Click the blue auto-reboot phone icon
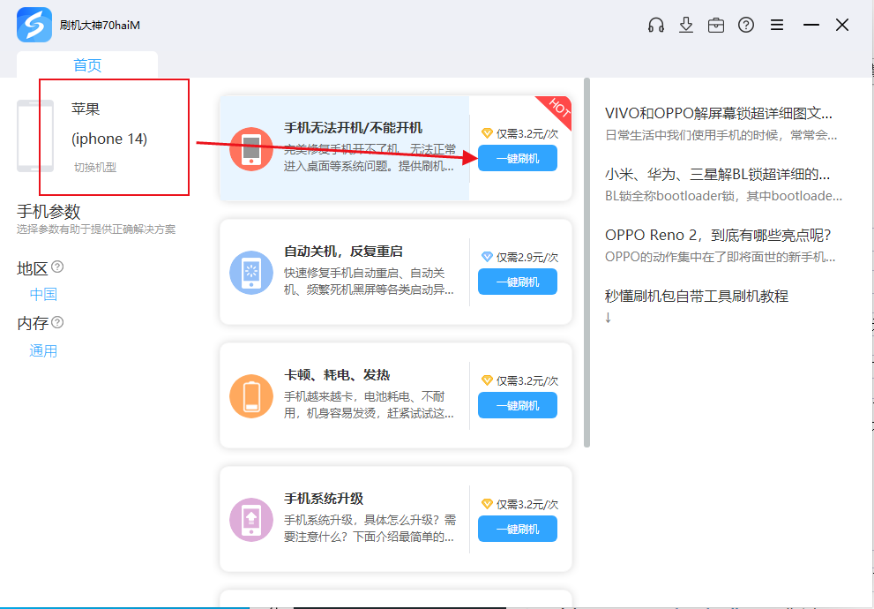This screenshot has height=609, width=874. click(251, 273)
